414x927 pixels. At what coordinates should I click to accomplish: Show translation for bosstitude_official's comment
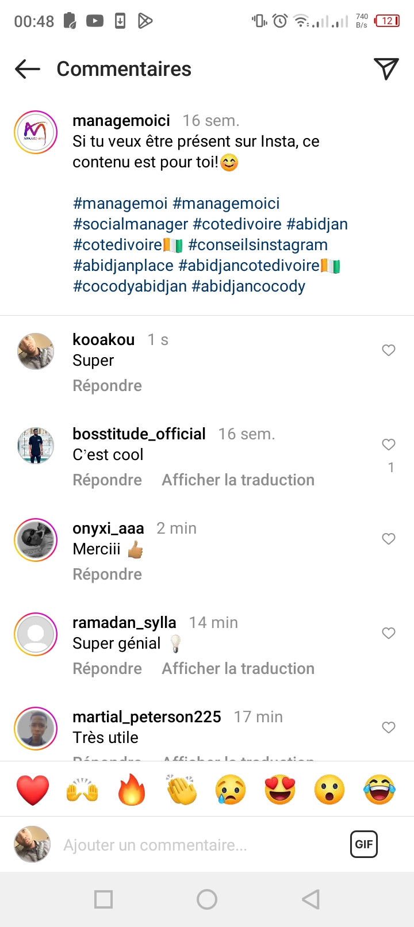[238, 480]
